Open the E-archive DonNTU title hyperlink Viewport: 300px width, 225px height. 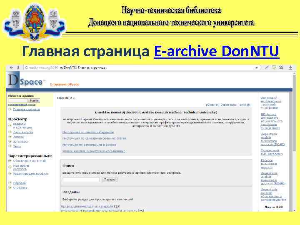point(216,51)
